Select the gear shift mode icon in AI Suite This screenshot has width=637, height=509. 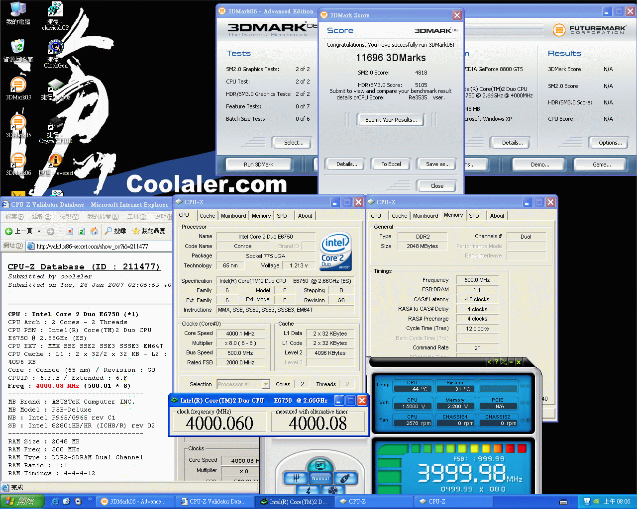(x=296, y=478)
